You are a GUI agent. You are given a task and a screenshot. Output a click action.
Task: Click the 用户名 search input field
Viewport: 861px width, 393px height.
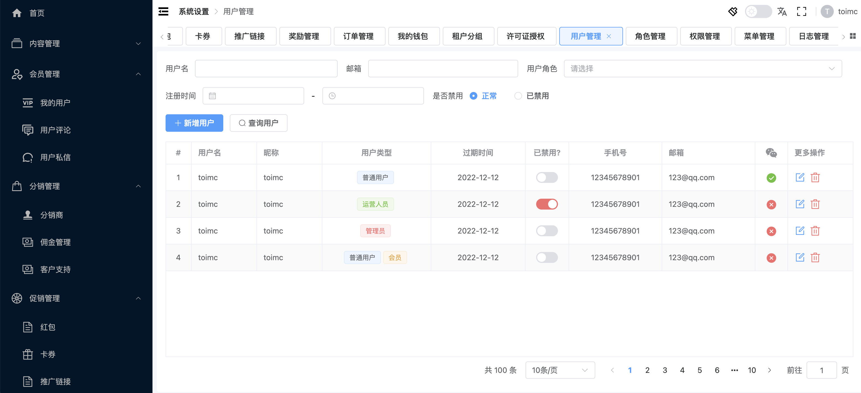click(266, 69)
